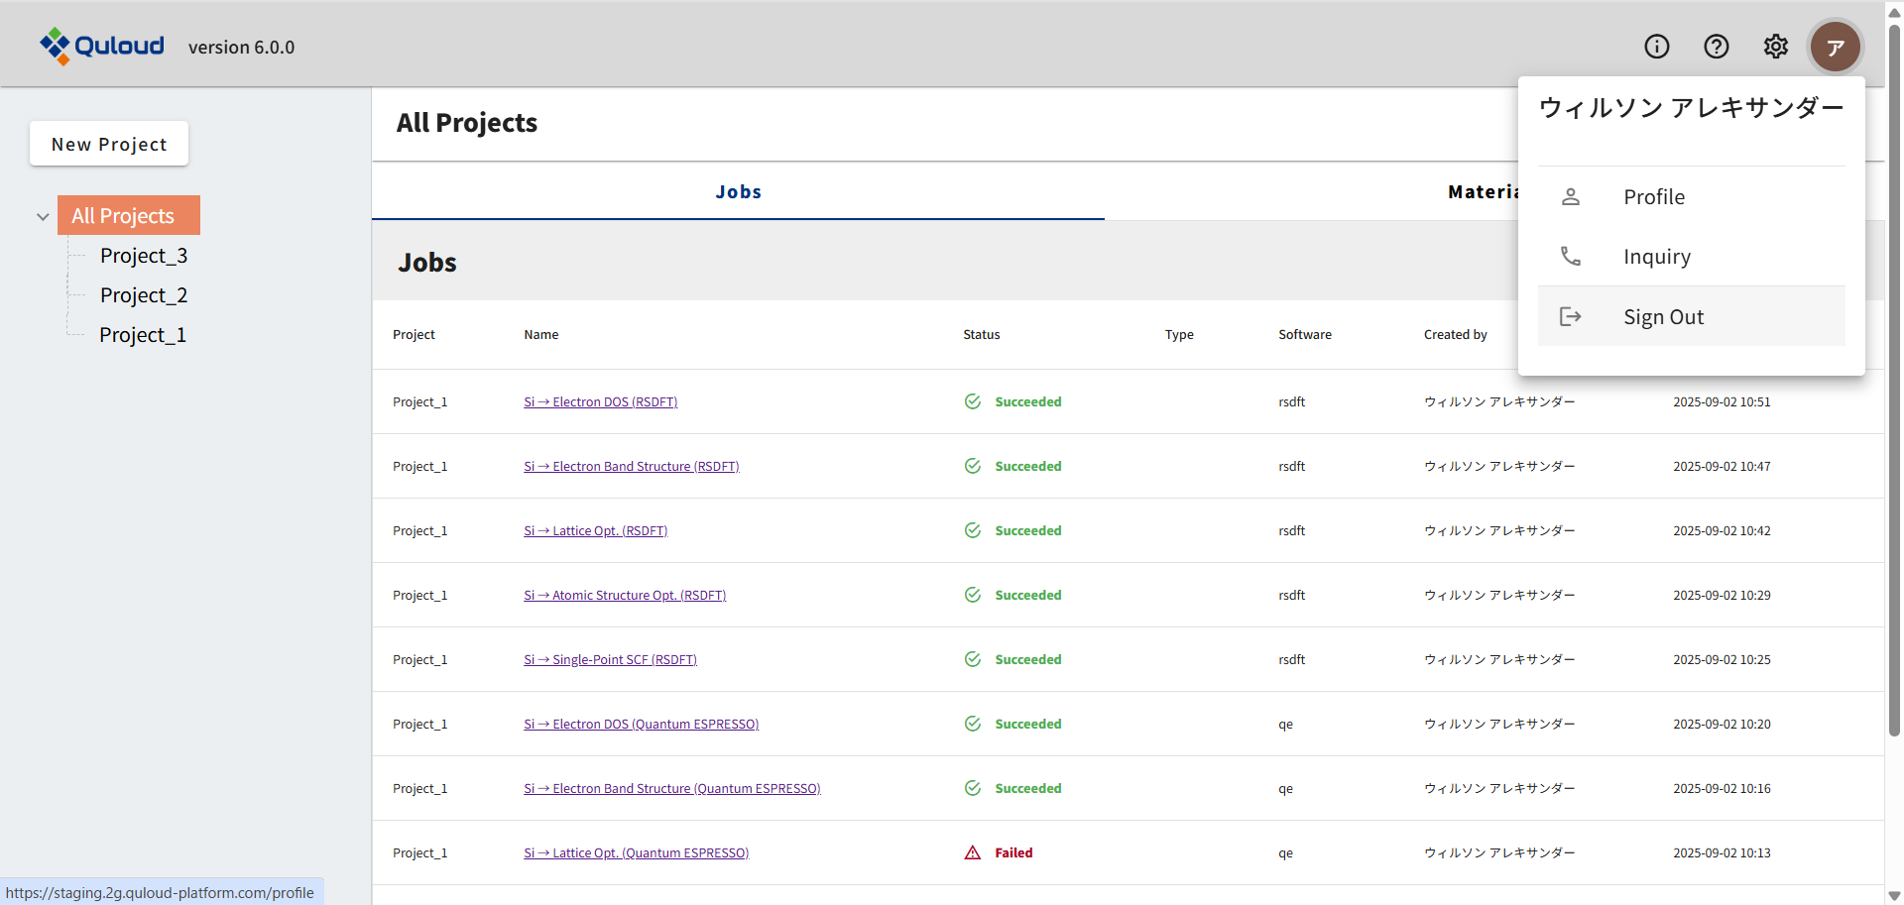
Task: Choose Inquiry from the user menu
Action: (1656, 257)
